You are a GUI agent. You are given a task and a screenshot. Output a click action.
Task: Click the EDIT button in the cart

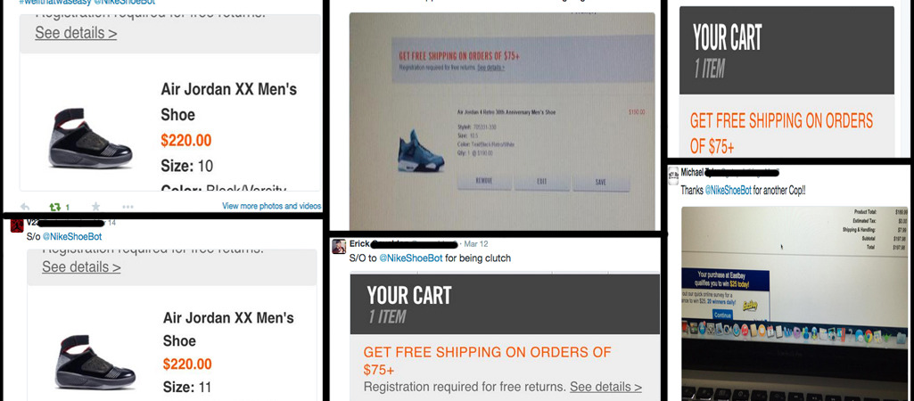541,182
